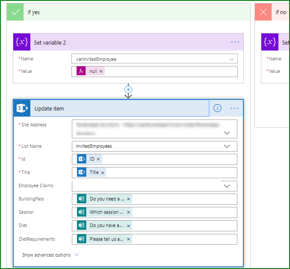
Task: Open the Update item info icon
Action: click(x=217, y=108)
